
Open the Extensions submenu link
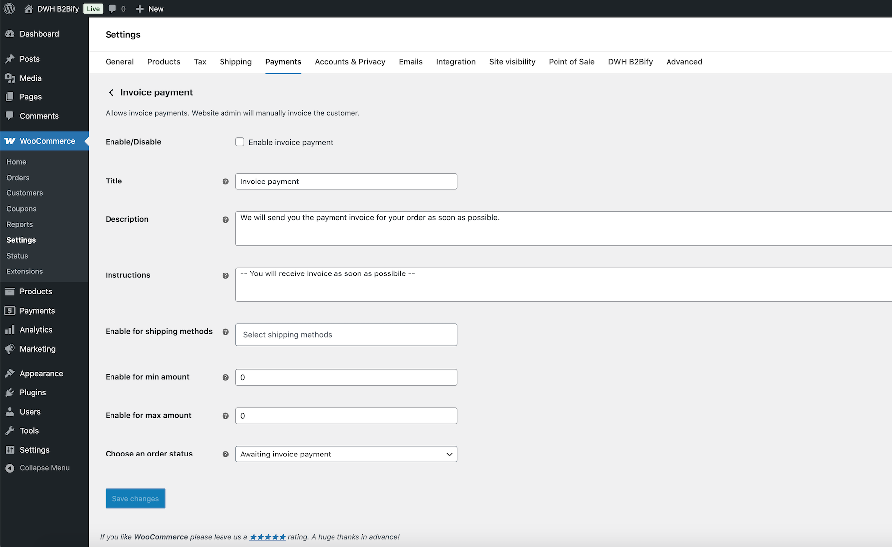pyautogui.click(x=25, y=271)
